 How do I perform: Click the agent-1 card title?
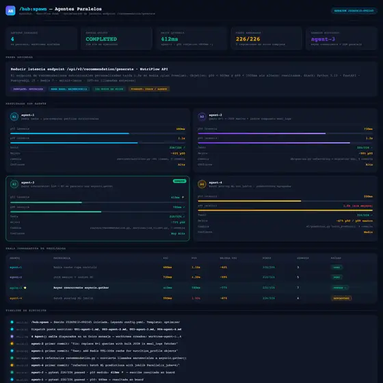pos(27,115)
